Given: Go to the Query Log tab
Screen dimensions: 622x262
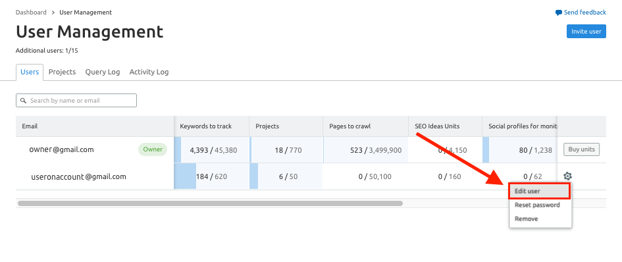Looking at the screenshot, I should pos(102,72).
